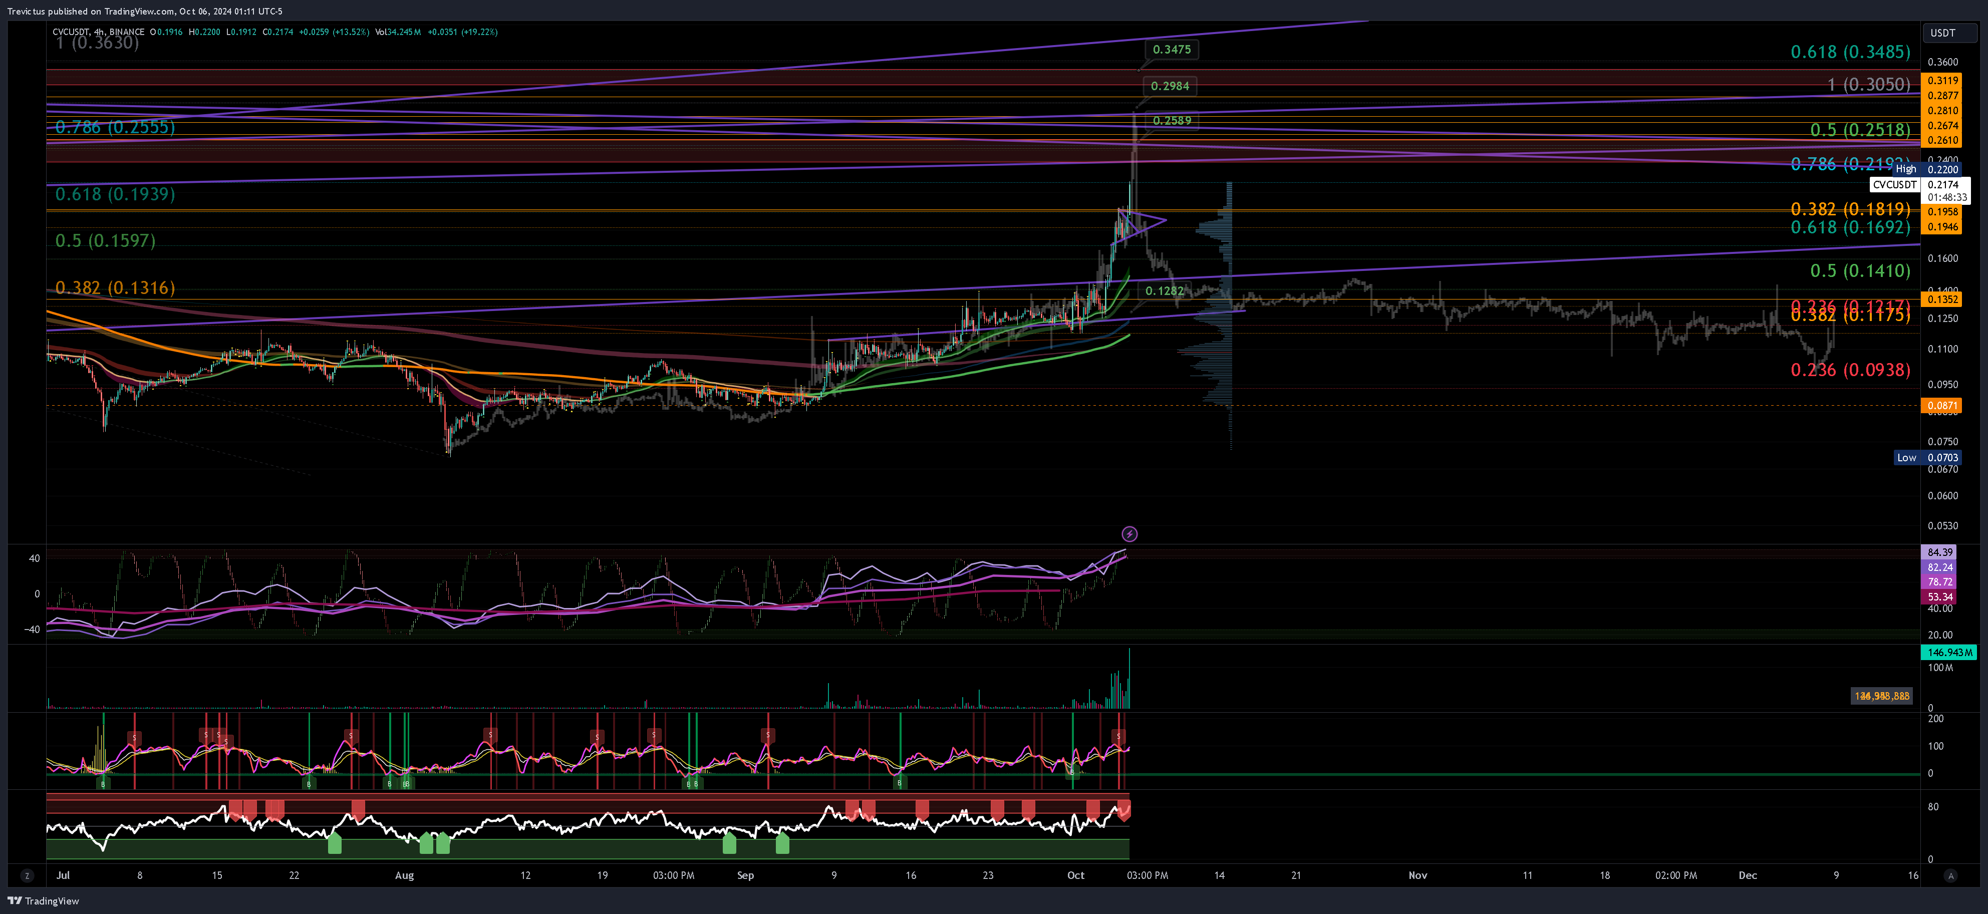Click the 0.3475 target callout label

click(x=1172, y=50)
